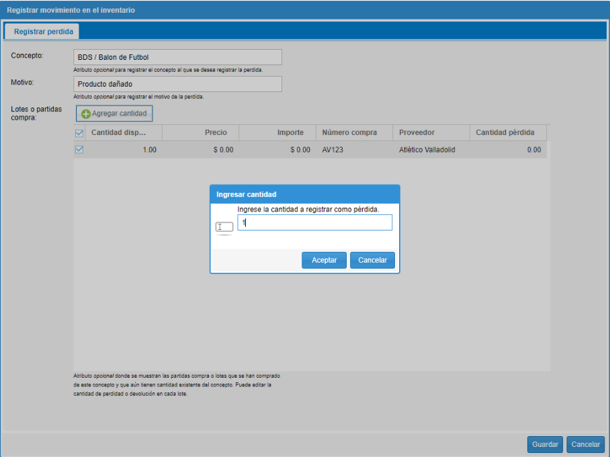
Task: Sort by the Proveedor column header
Action: 431,133
